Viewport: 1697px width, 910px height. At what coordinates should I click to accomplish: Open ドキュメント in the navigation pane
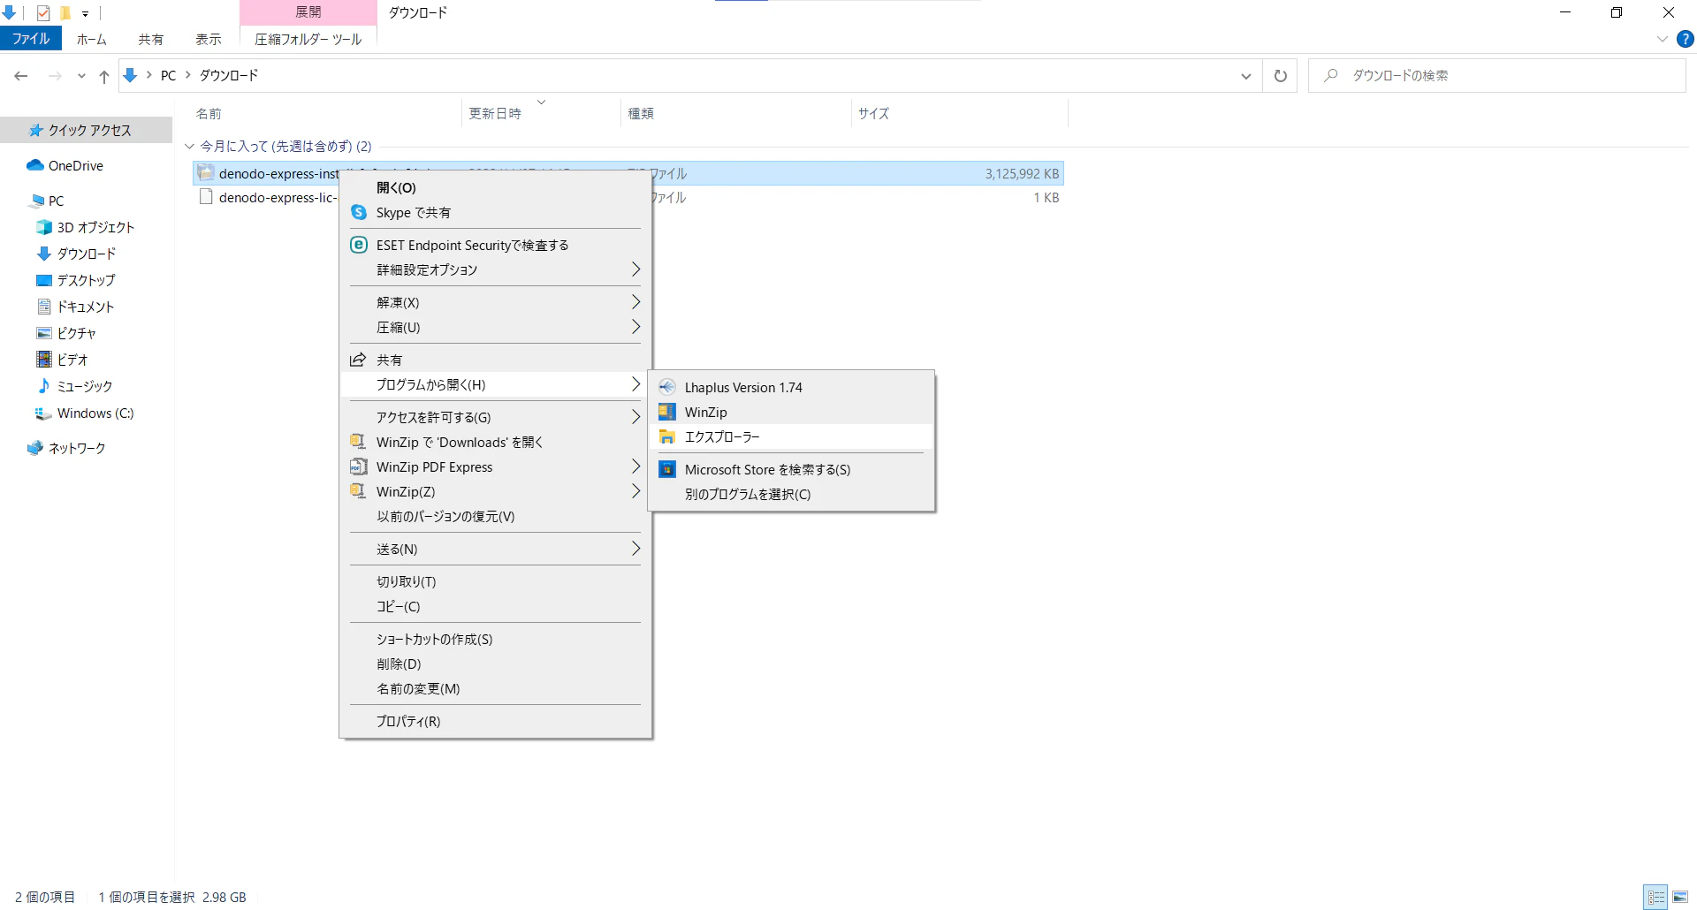click(86, 307)
